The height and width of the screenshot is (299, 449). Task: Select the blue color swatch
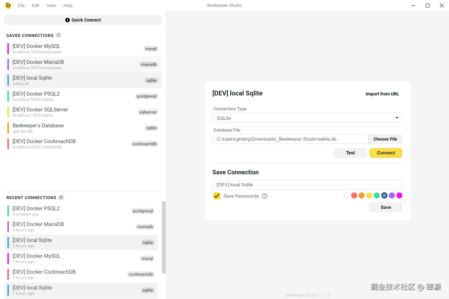[384, 196]
